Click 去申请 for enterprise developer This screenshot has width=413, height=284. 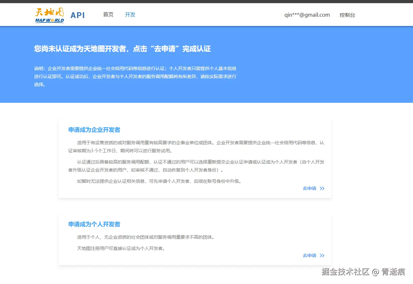point(309,188)
